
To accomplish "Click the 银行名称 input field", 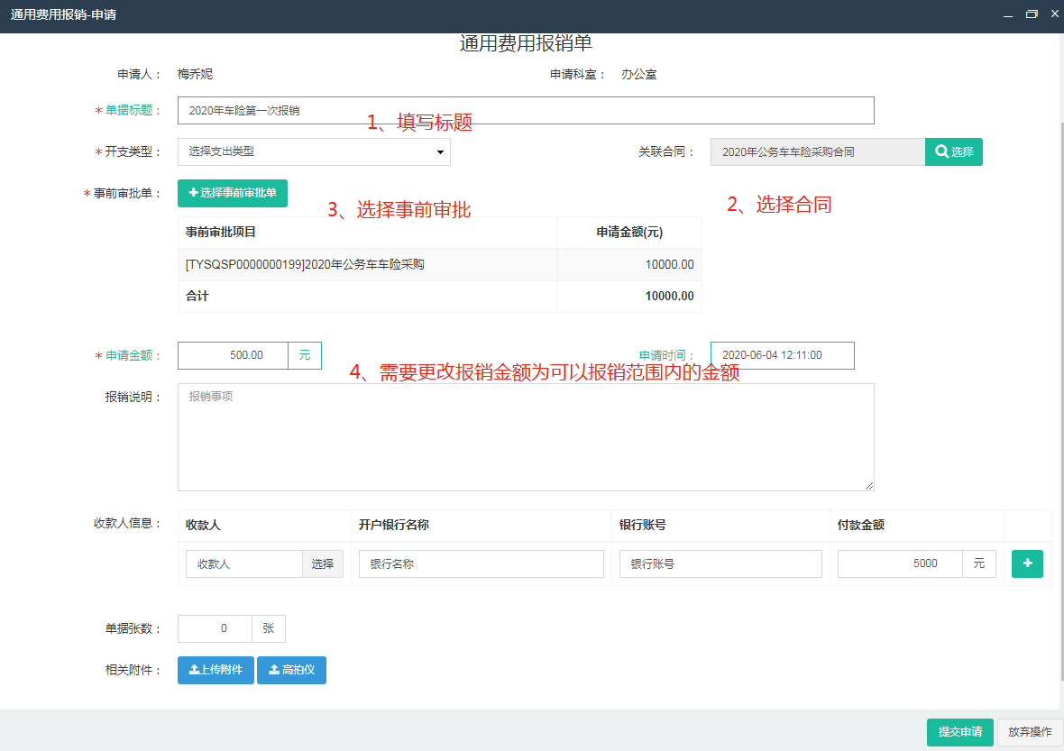I will pos(482,563).
